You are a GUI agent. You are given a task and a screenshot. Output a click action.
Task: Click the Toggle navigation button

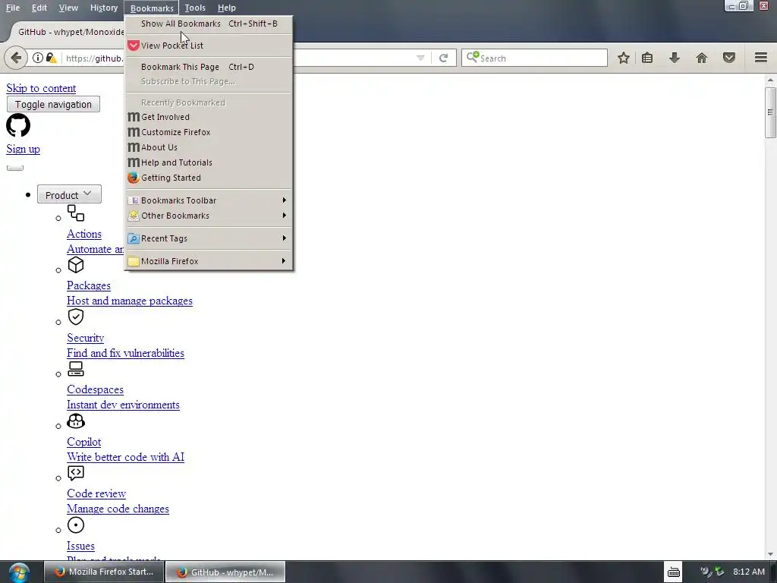[53, 104]
